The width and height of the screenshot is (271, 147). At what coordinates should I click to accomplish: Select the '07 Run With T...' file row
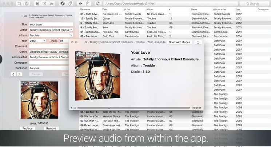175,121
